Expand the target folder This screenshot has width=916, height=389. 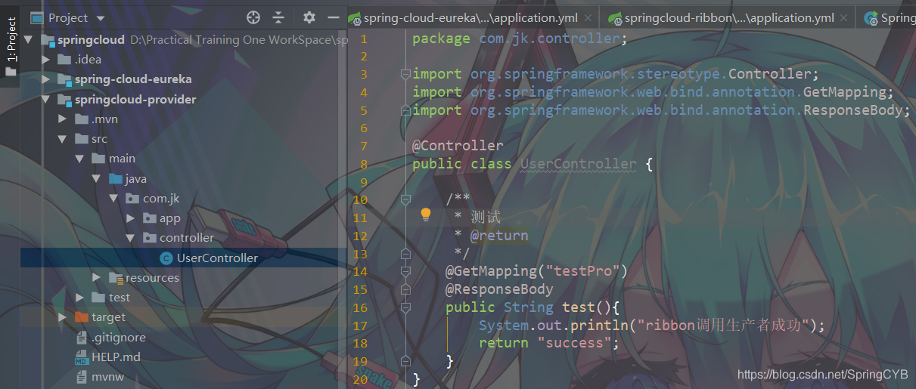63,317
